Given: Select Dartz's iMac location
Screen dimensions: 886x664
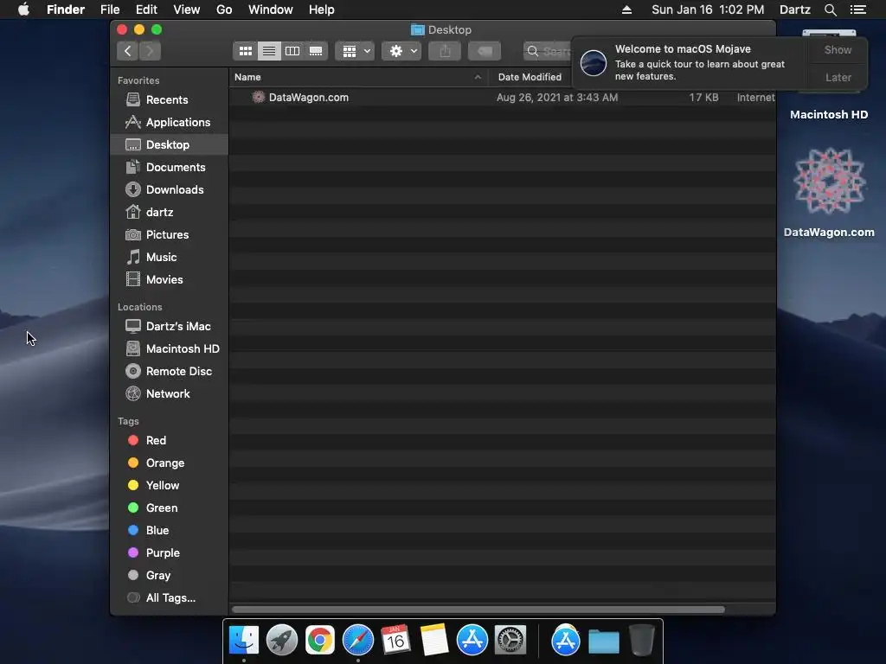Looking at the screenshot, I should (169, 326).
